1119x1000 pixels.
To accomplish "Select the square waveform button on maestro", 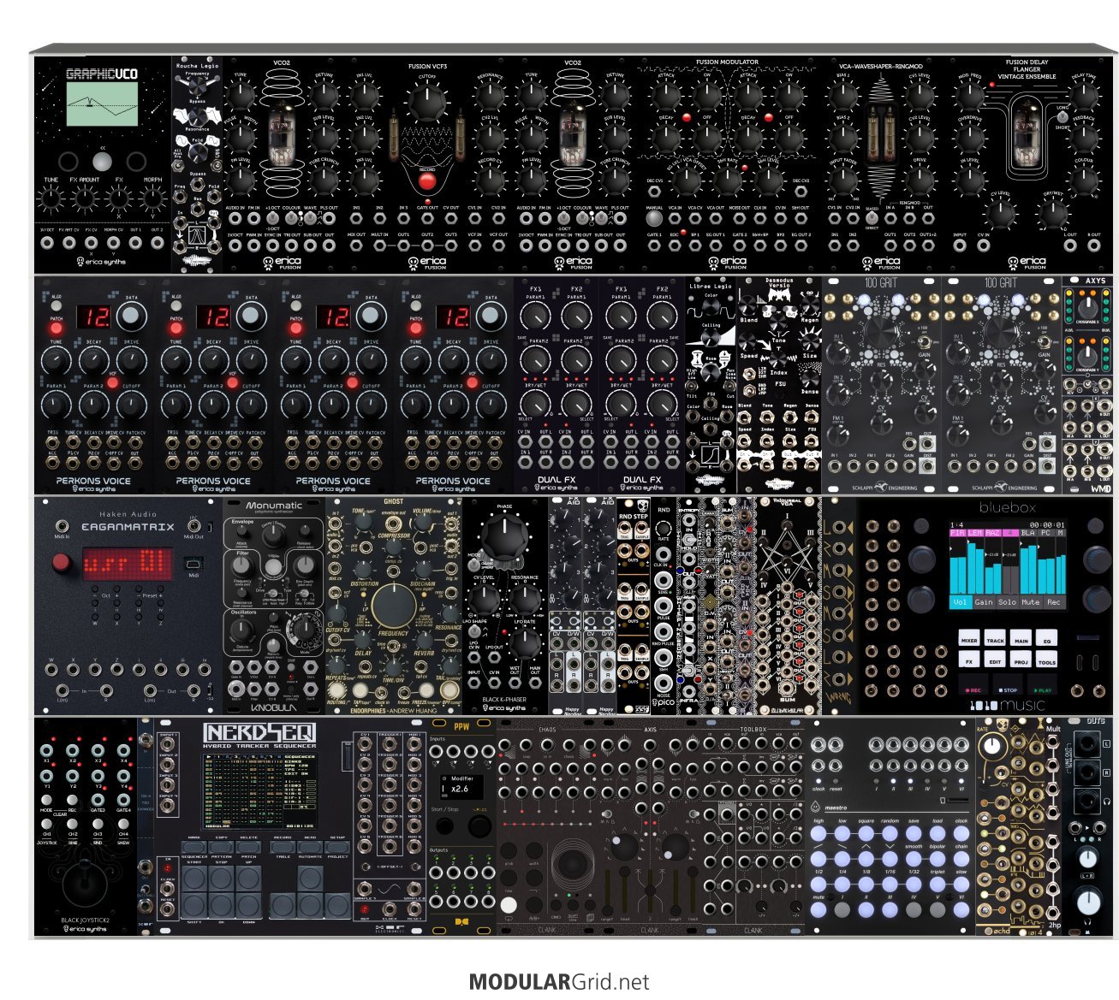I will coord(866,833).
